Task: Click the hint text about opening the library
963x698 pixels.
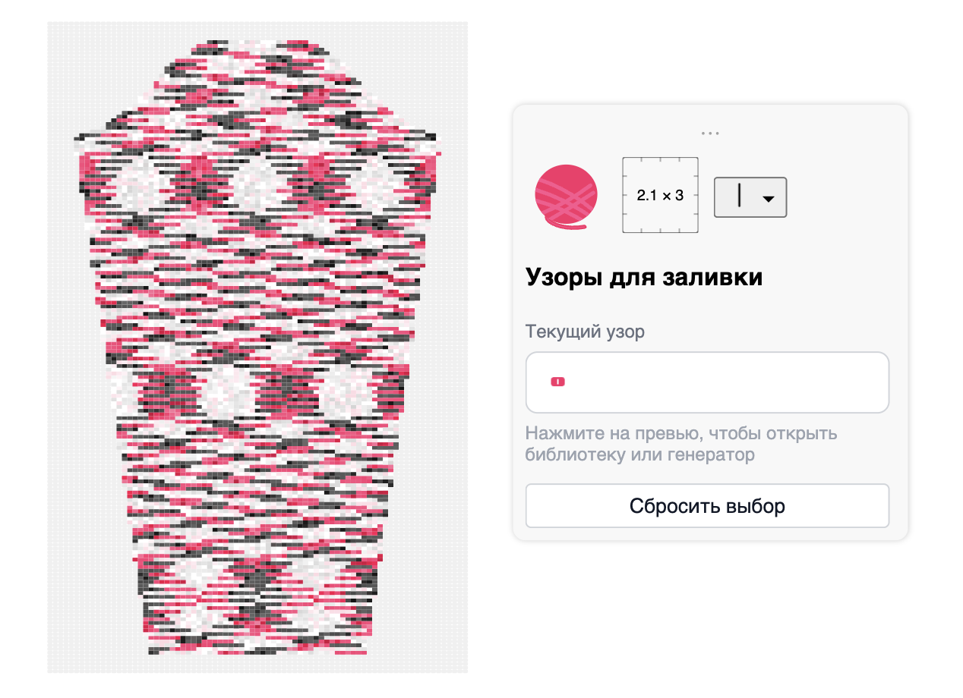Action: coord(680,444)
